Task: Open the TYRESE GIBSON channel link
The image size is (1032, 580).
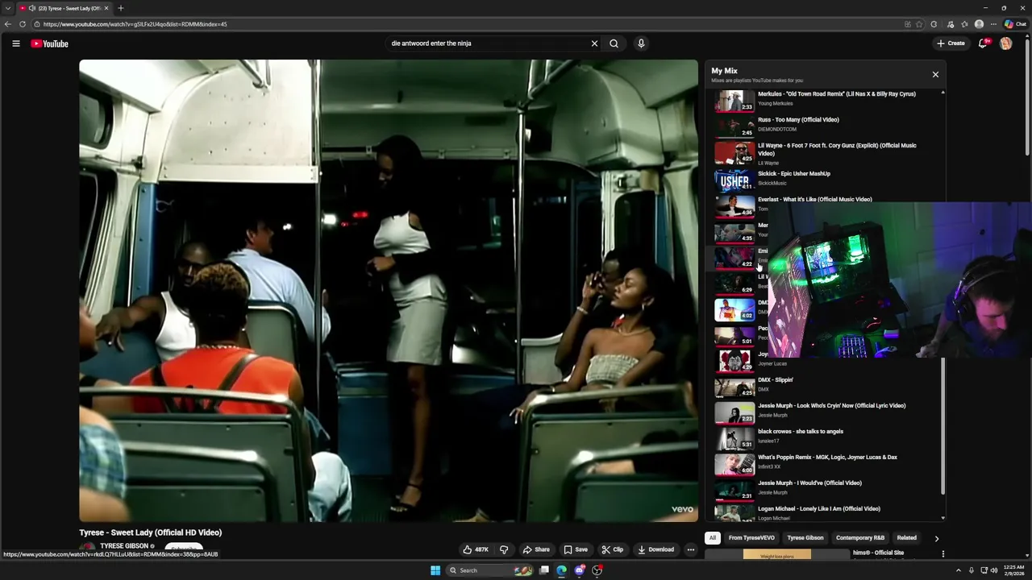Action: tap(124, 546)
